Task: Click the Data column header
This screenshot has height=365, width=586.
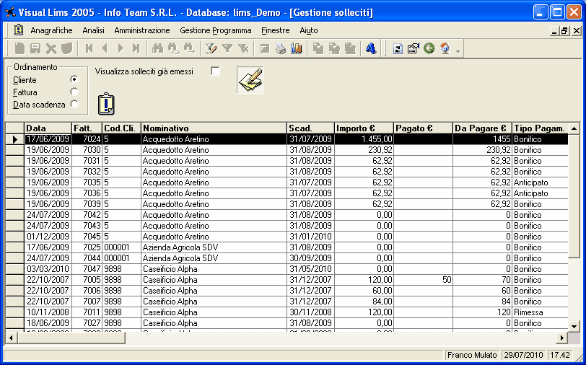Action: point(48,128)
